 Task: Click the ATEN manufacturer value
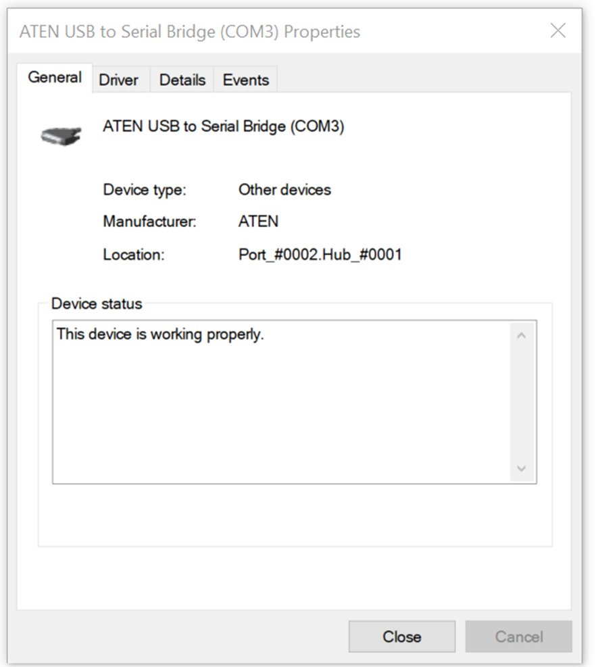tap(258, 222)
